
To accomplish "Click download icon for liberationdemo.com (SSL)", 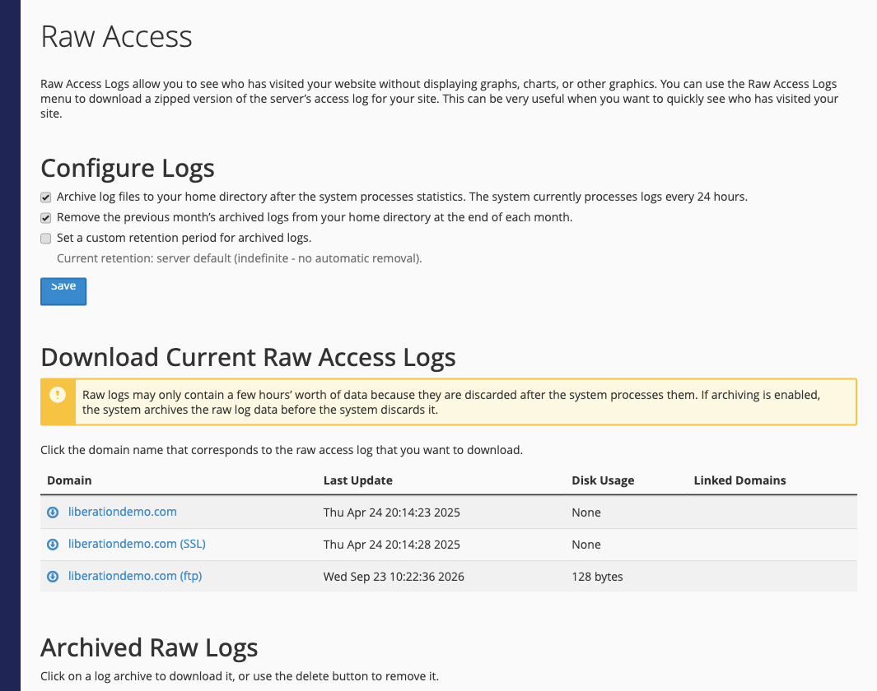I will pyautogui.click(x=53, y=544).
